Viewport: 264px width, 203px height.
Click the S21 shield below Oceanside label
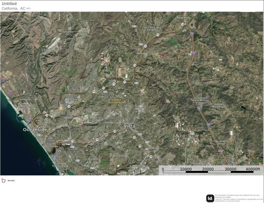pos(38,135)
